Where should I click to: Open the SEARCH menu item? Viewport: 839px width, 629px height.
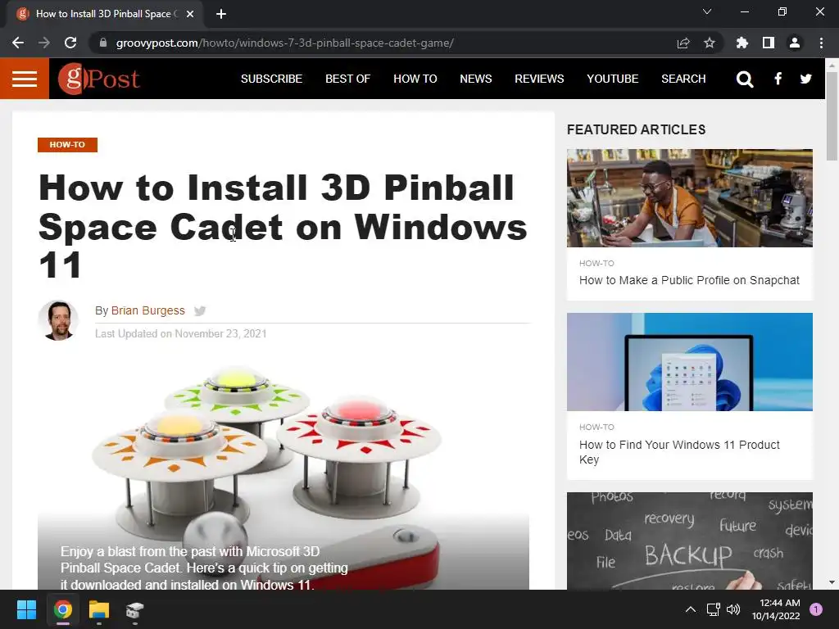[x=683, y=79]
